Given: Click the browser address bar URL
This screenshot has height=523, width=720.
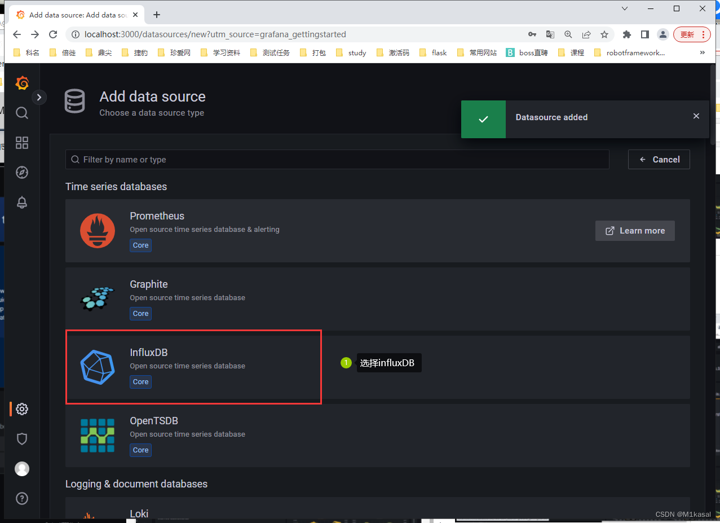Looking at the screenshot, I should 215,34.
